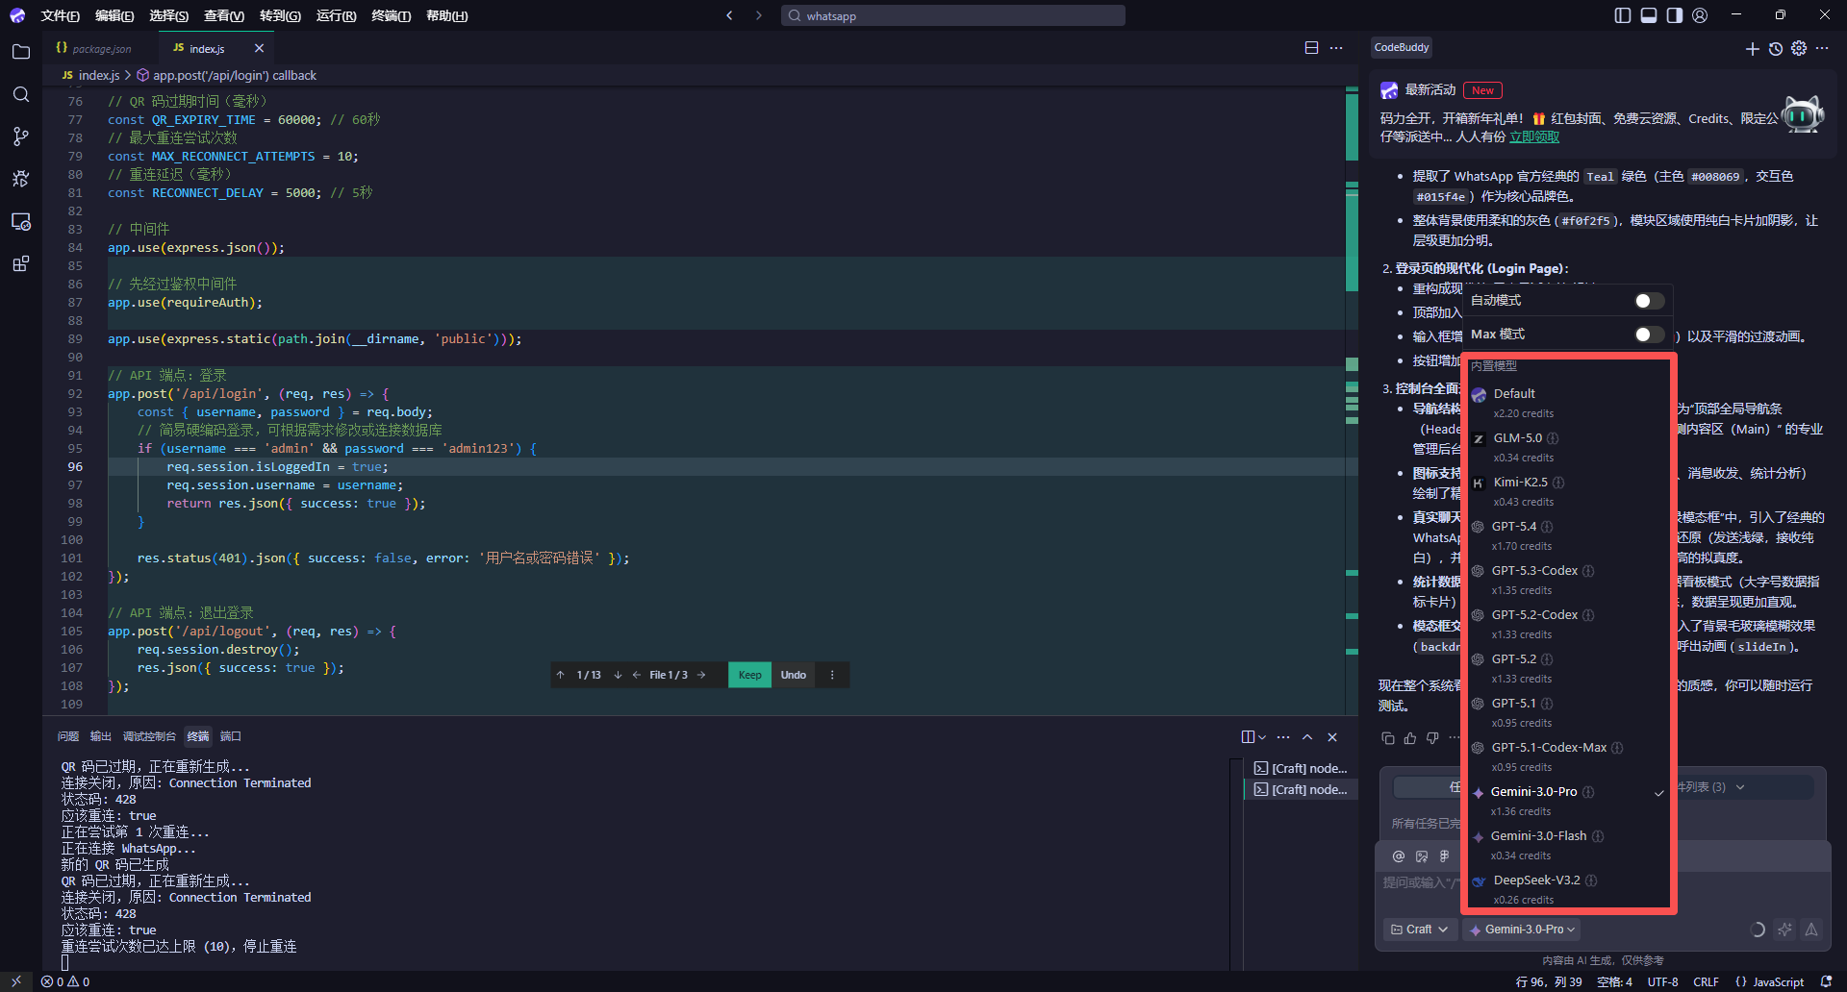1847x992 pixels.
Task: Open the Craft mode dropdown
Action: [x=1419, y=930]
